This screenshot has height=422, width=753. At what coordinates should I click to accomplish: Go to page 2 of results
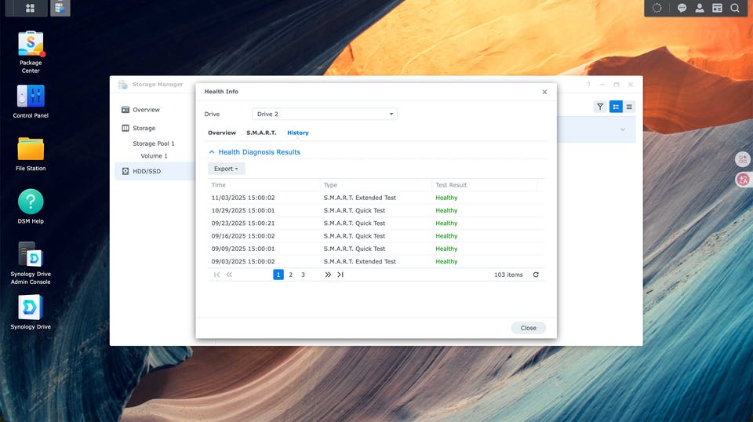tap(290, 275)
